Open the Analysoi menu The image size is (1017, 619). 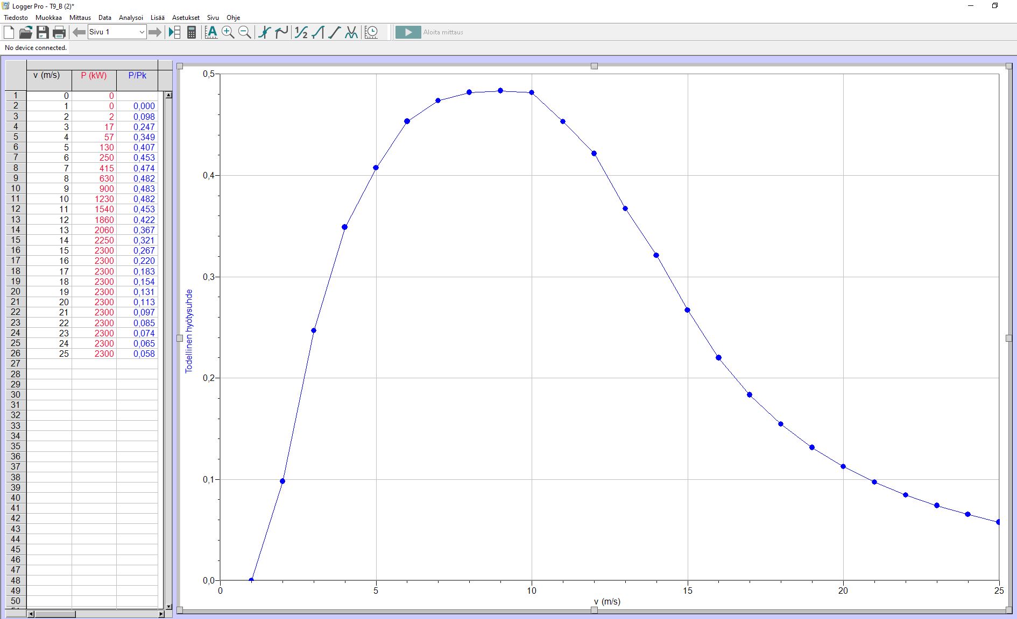point(131,18)
